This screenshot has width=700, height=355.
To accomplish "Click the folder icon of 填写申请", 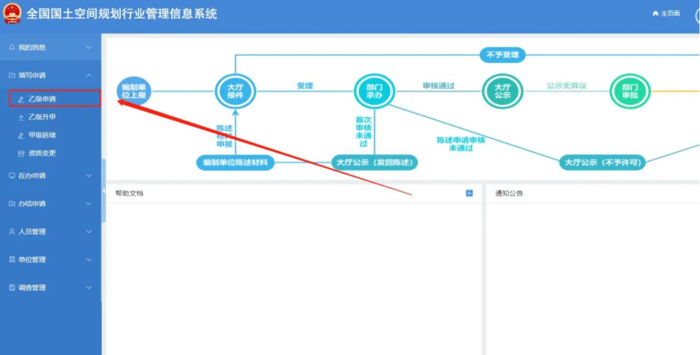I will (12, 75).
